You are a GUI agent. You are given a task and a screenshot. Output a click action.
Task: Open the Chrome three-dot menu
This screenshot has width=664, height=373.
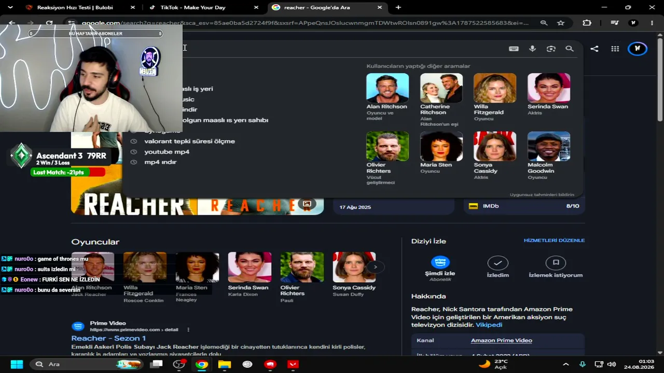652,23
